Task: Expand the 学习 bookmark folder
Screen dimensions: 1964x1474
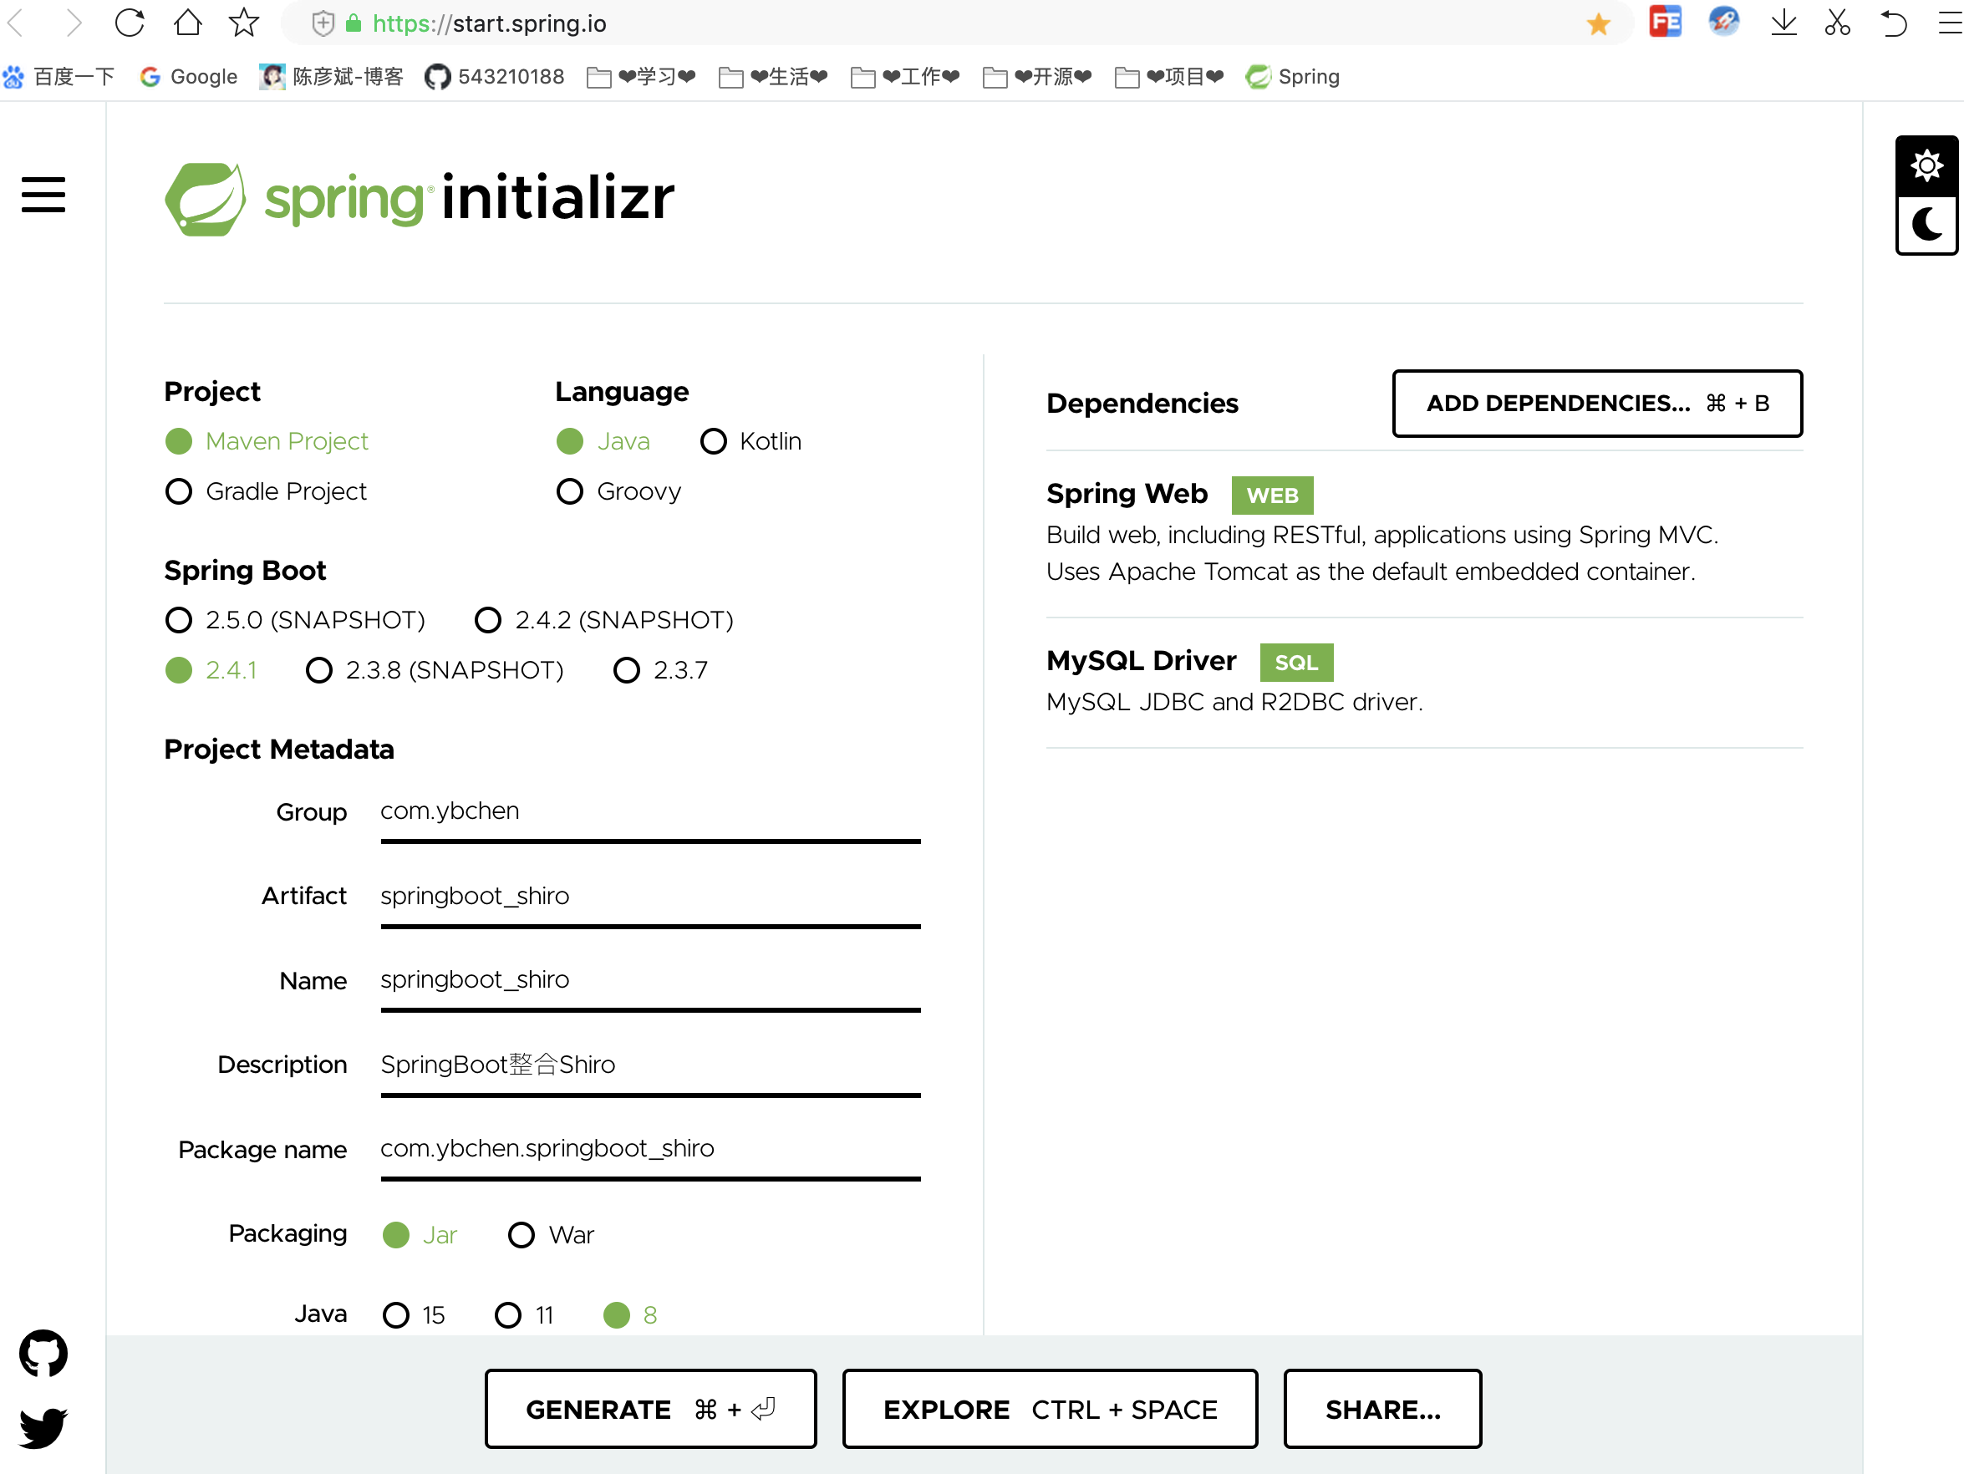Action: coord(641,77)
